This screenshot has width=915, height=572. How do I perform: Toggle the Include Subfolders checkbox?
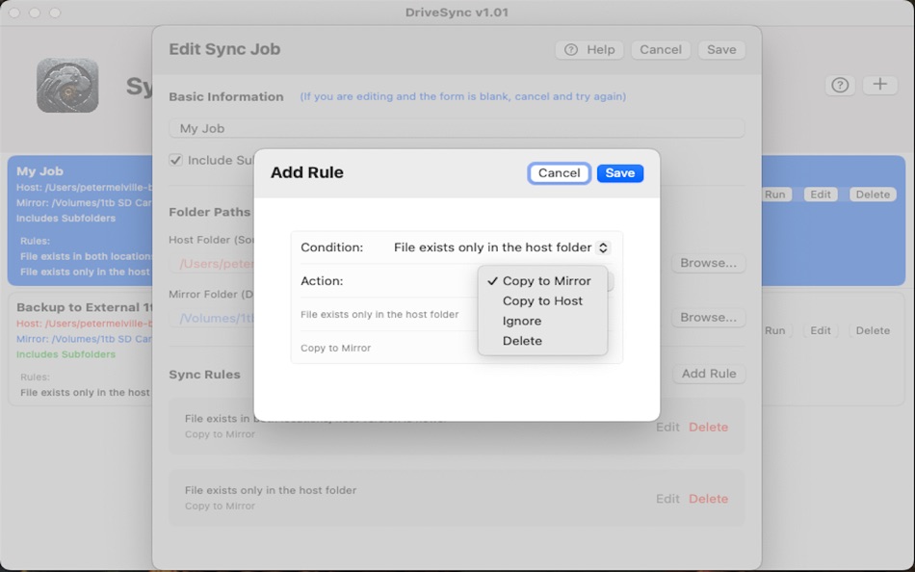click(175, 160)
